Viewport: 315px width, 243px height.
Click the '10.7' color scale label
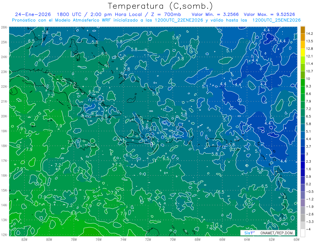click(310, 71)
